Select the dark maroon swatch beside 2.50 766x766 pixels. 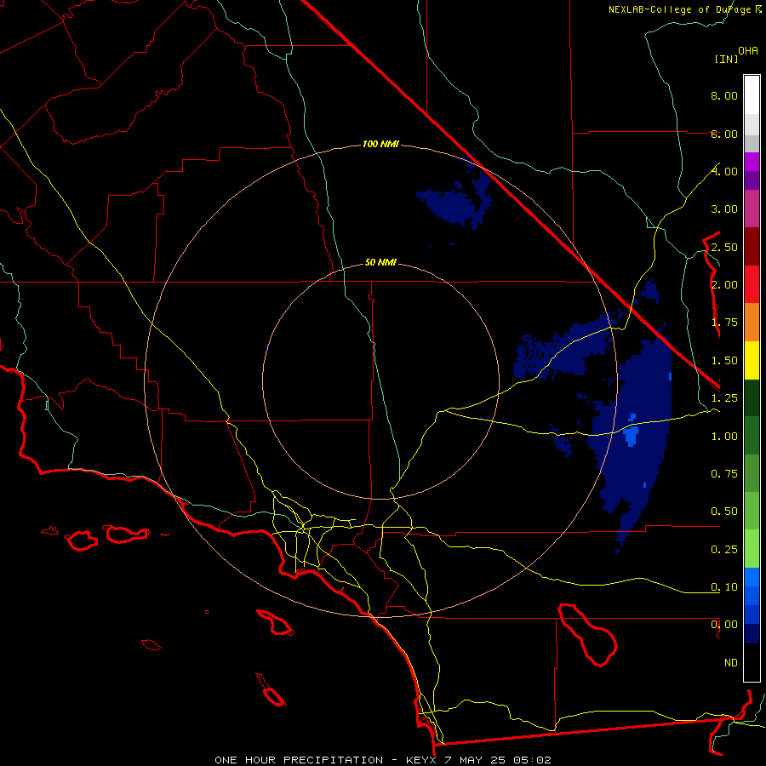pyautogui.click(x=752, y=247)
